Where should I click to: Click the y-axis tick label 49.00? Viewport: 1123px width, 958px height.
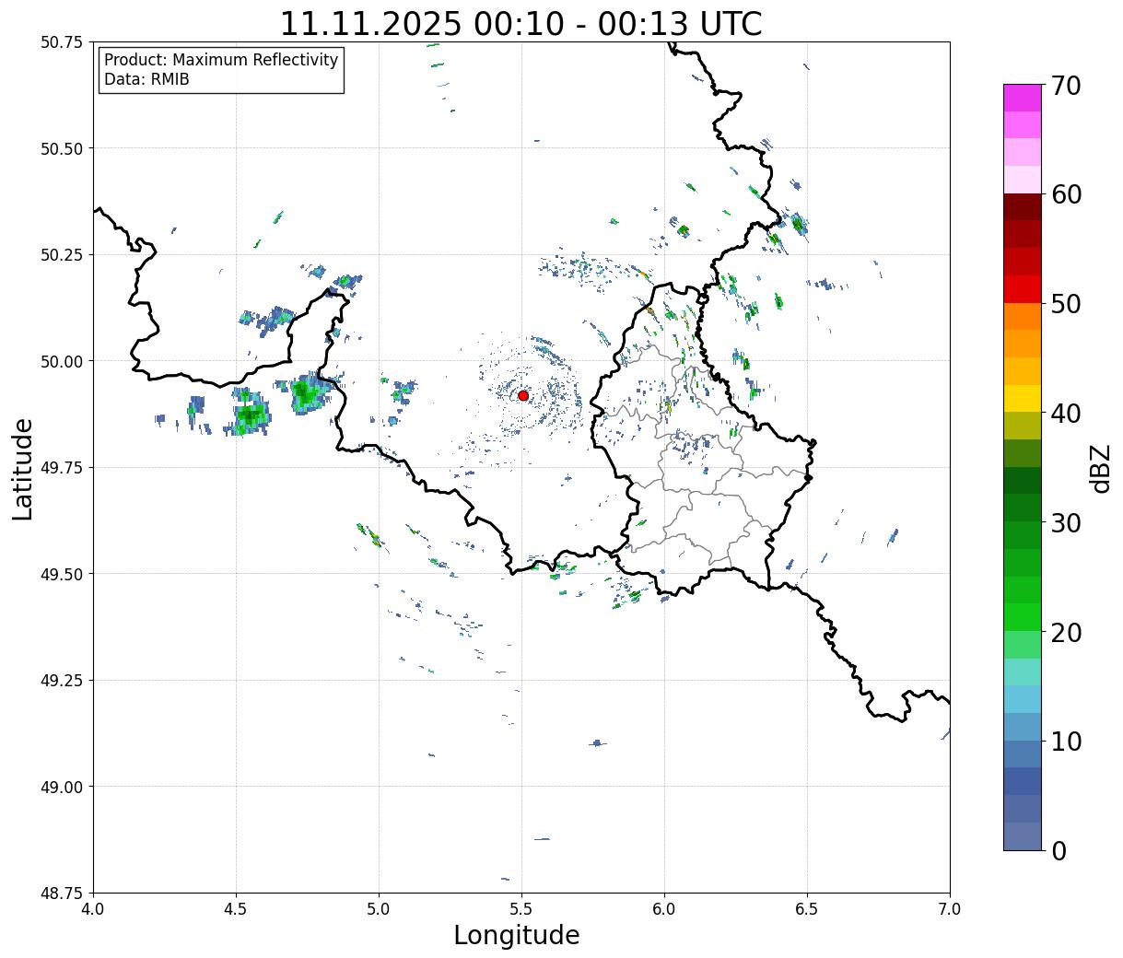click(x=62, y=787)
